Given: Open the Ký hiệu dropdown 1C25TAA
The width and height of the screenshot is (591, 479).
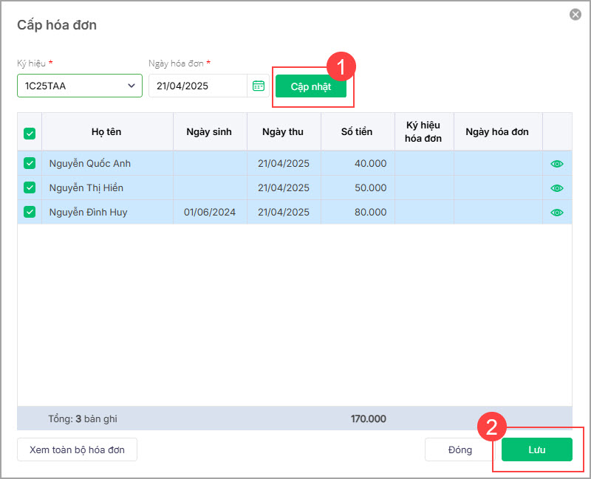Looking at the screenshot, I should point(80,86).
